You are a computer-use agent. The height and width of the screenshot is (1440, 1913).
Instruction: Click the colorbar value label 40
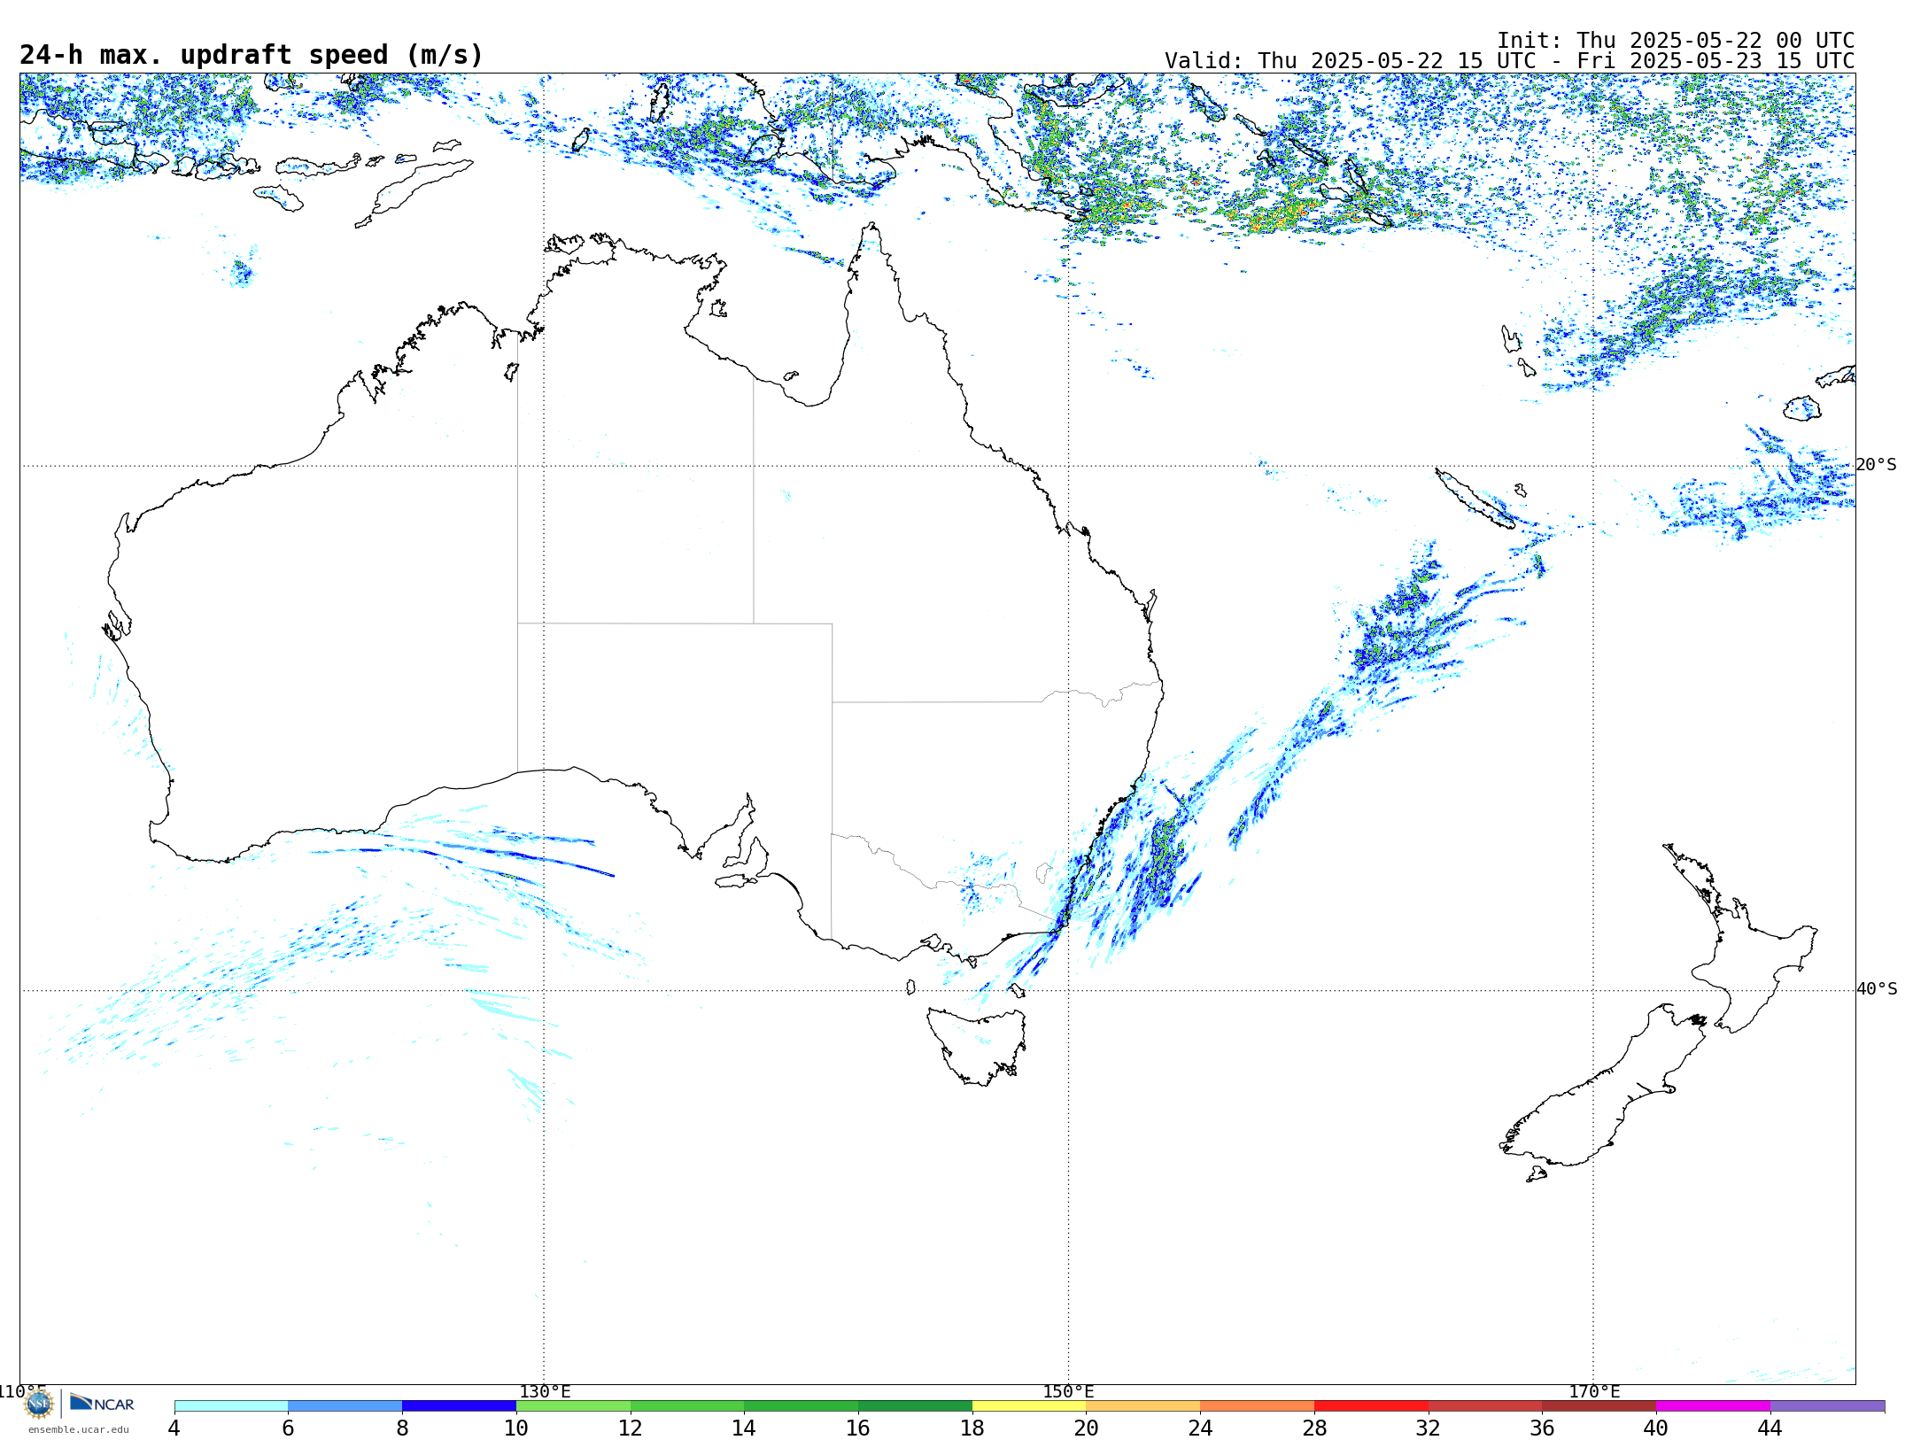pyautogui.click(x=1656, y=1428)
